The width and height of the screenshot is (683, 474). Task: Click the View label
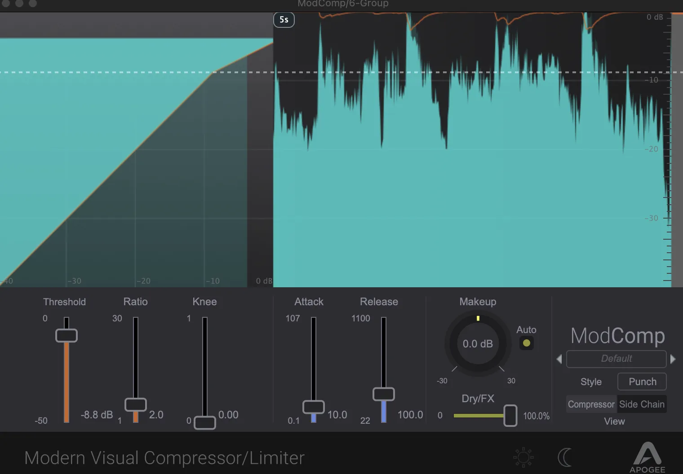[x=614, y=421]
